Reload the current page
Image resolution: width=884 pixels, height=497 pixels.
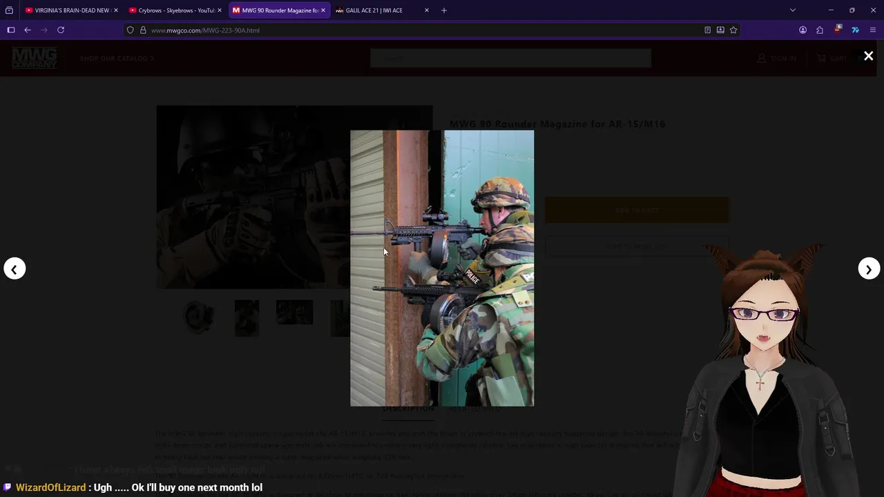point(61,30)
